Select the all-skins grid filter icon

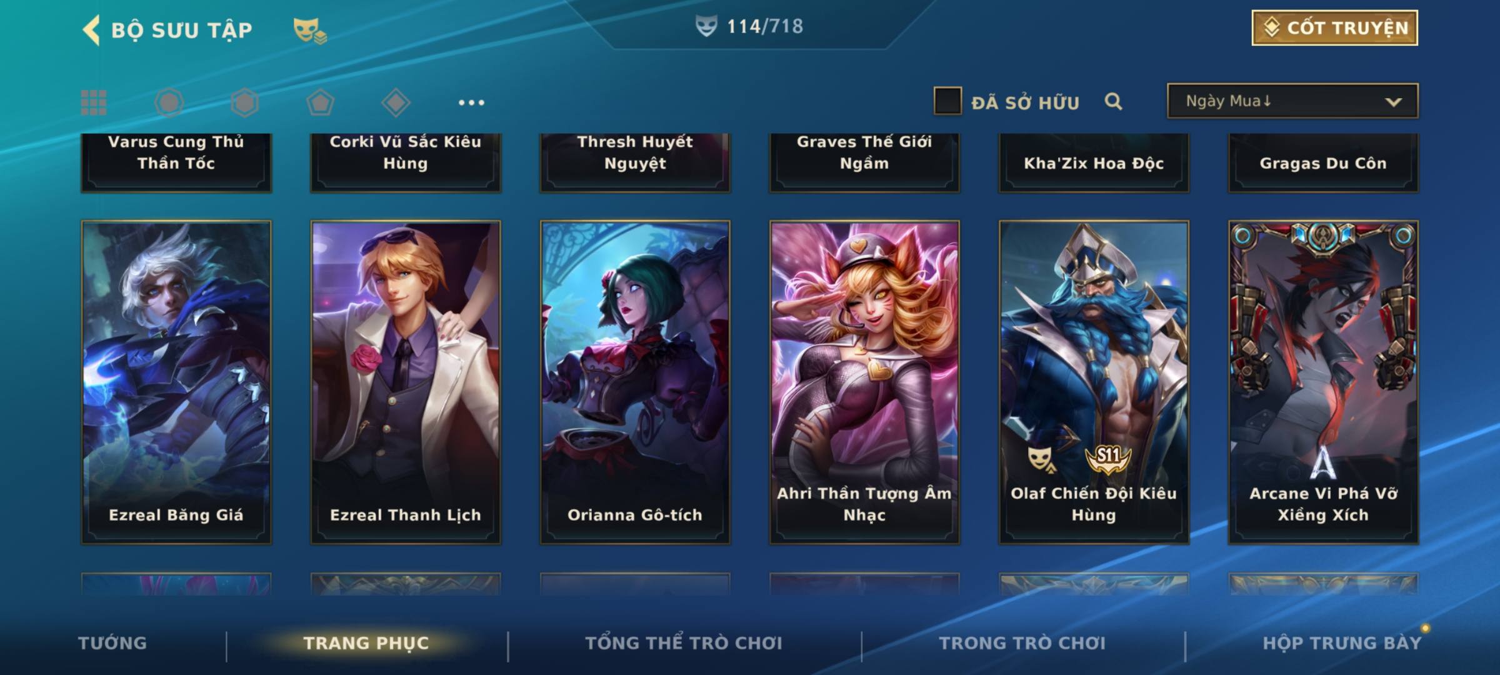94,102
